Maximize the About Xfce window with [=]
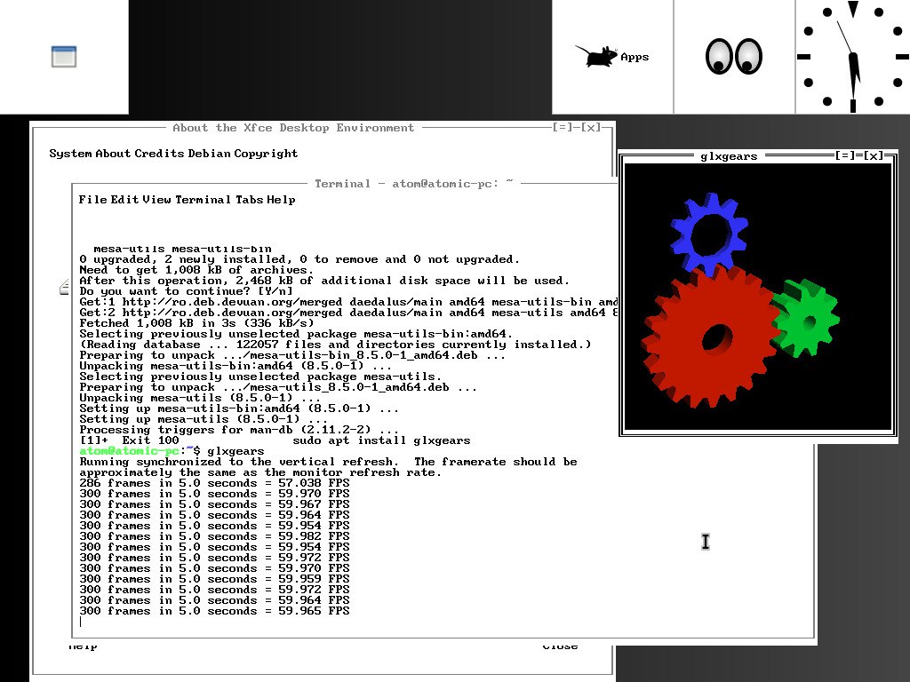Image resolution: width=910 pixels, height=682 pixels. [x=564, y=128]
